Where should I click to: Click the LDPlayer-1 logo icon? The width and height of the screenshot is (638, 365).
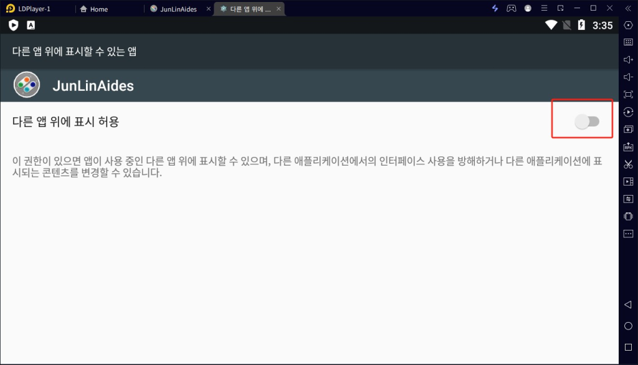coord(10,9)
